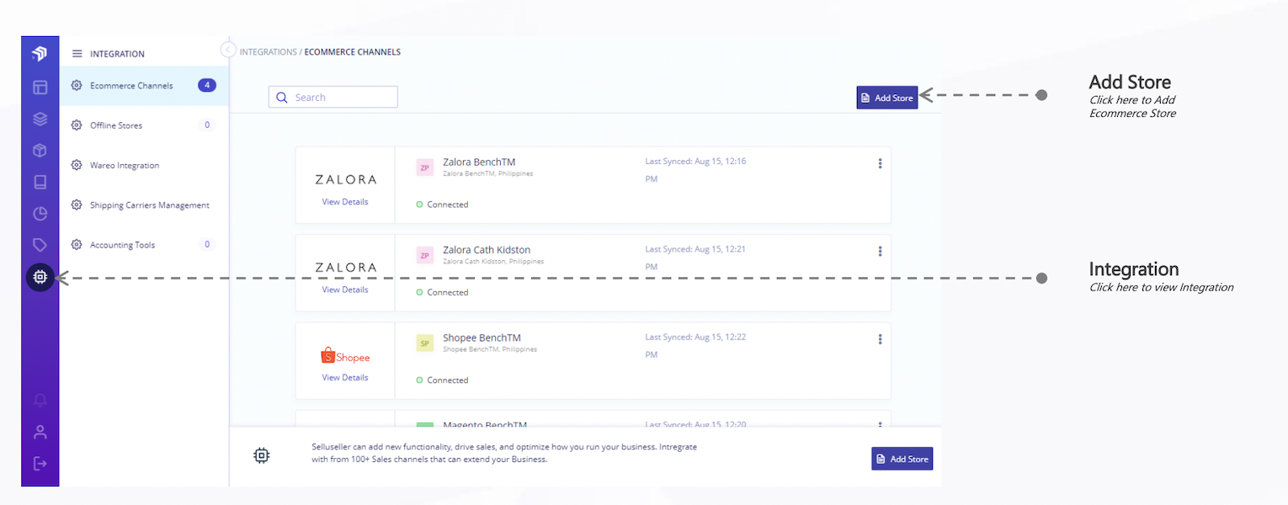The height and width of the screenshot is (505, 1288).
Task: Click Last Synced Aug 15, 12:21 text
Action: [695, 258]
